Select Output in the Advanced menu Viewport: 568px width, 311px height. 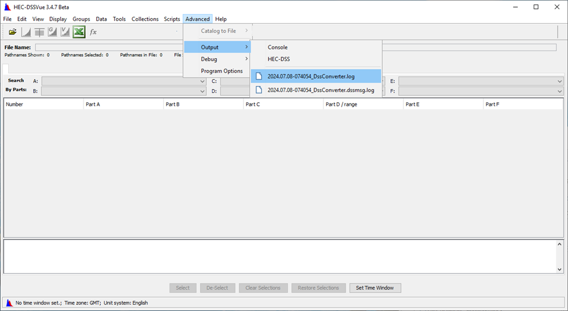[217, 47]
